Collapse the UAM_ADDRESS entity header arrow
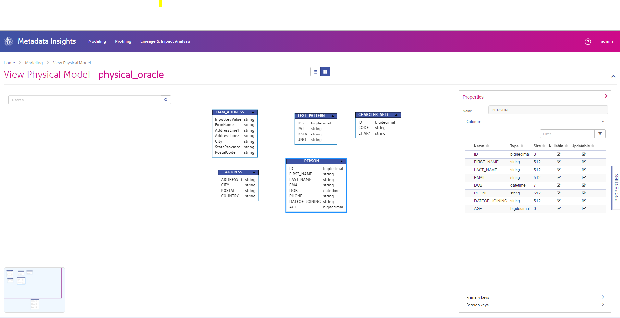620x318 pixels. click(x=253, y=112)
